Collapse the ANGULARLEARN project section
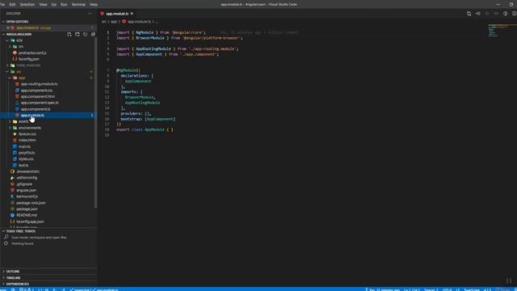This screenshot has width=517, height=291. (x=3, y=34)
